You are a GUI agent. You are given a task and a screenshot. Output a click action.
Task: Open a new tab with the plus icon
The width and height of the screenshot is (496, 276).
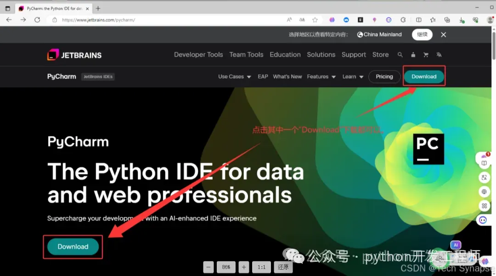pyautogui.click(x=98, y=9)
